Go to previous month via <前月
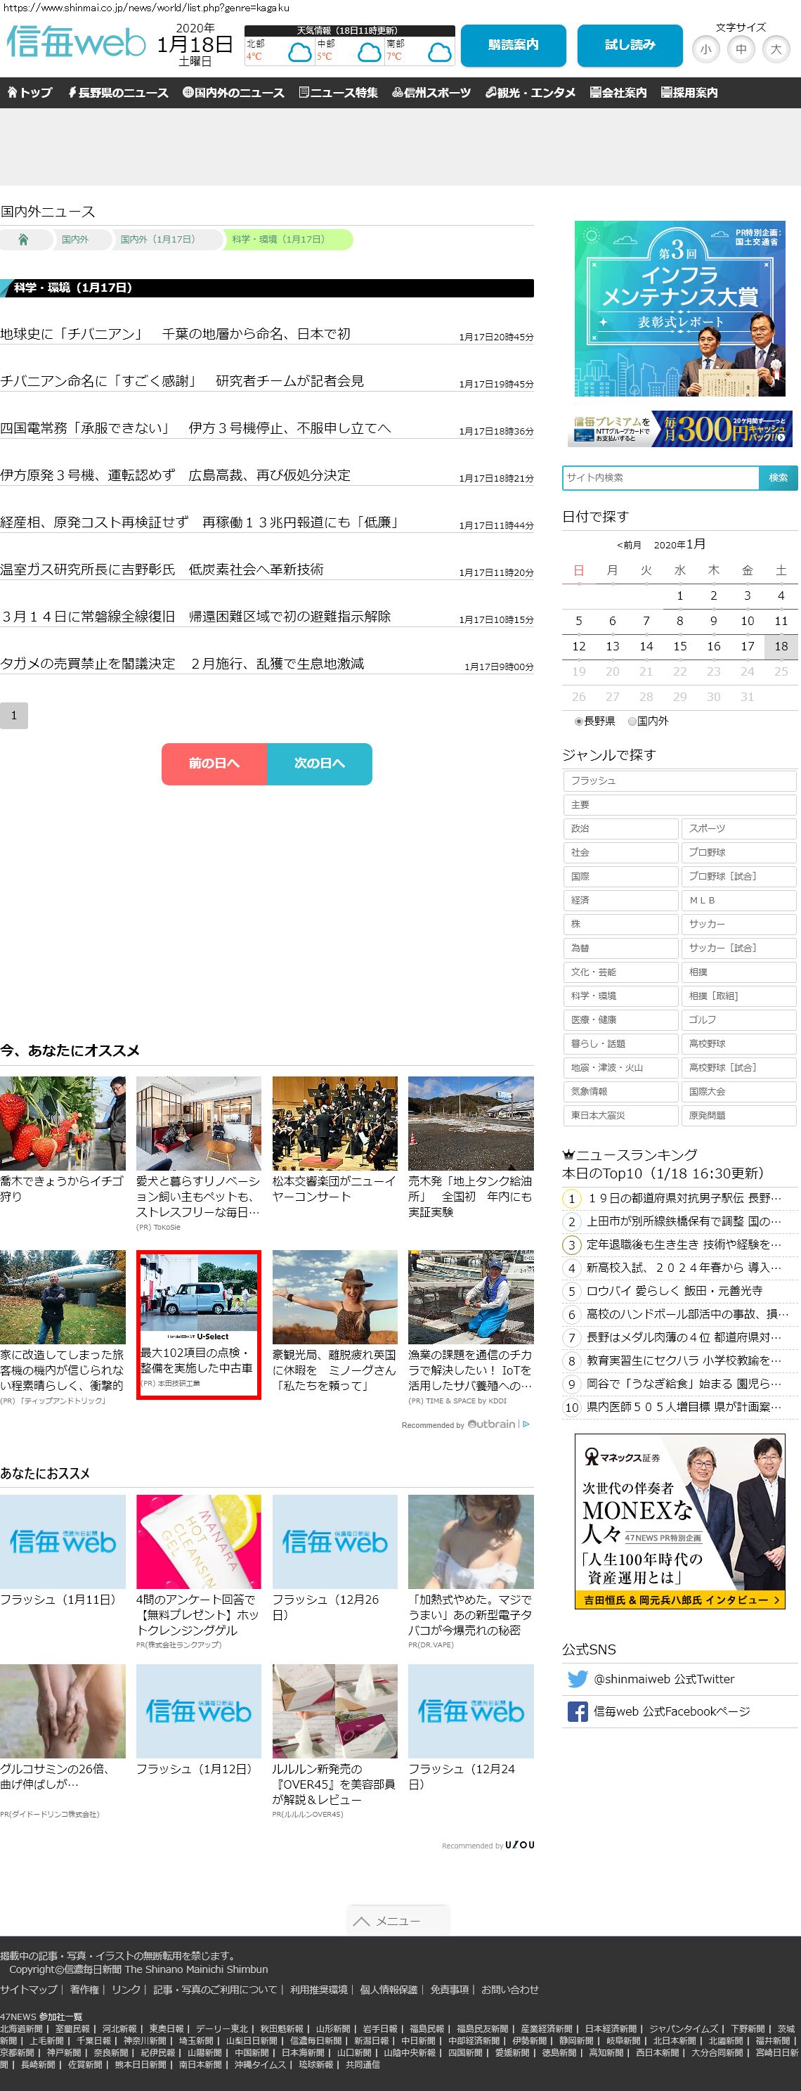The width and height of the screenshot is (801, 2091). tap(629, 545)
